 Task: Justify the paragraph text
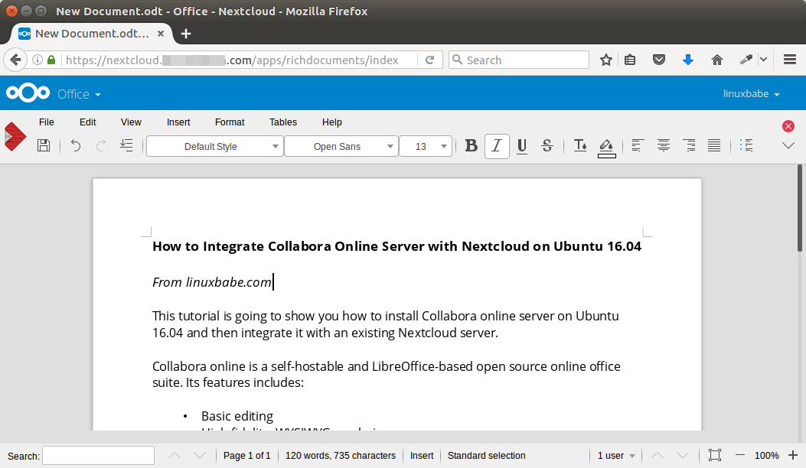pos(714,145)
